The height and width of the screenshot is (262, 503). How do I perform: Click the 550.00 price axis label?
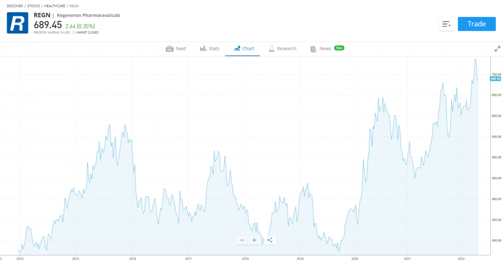pos(496,137)
